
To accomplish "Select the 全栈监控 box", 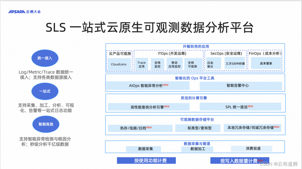I will [x=157, y=64].
